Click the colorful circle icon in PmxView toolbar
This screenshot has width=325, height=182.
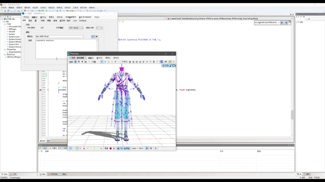162,62
